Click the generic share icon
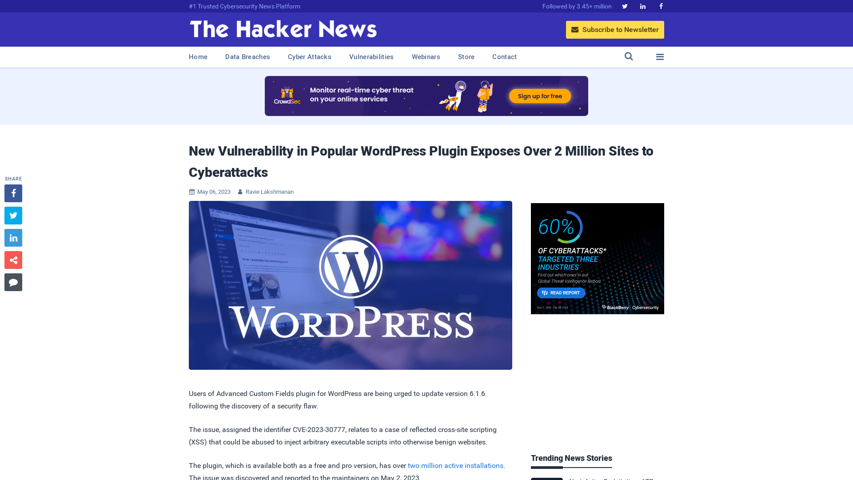 [13, 260]
